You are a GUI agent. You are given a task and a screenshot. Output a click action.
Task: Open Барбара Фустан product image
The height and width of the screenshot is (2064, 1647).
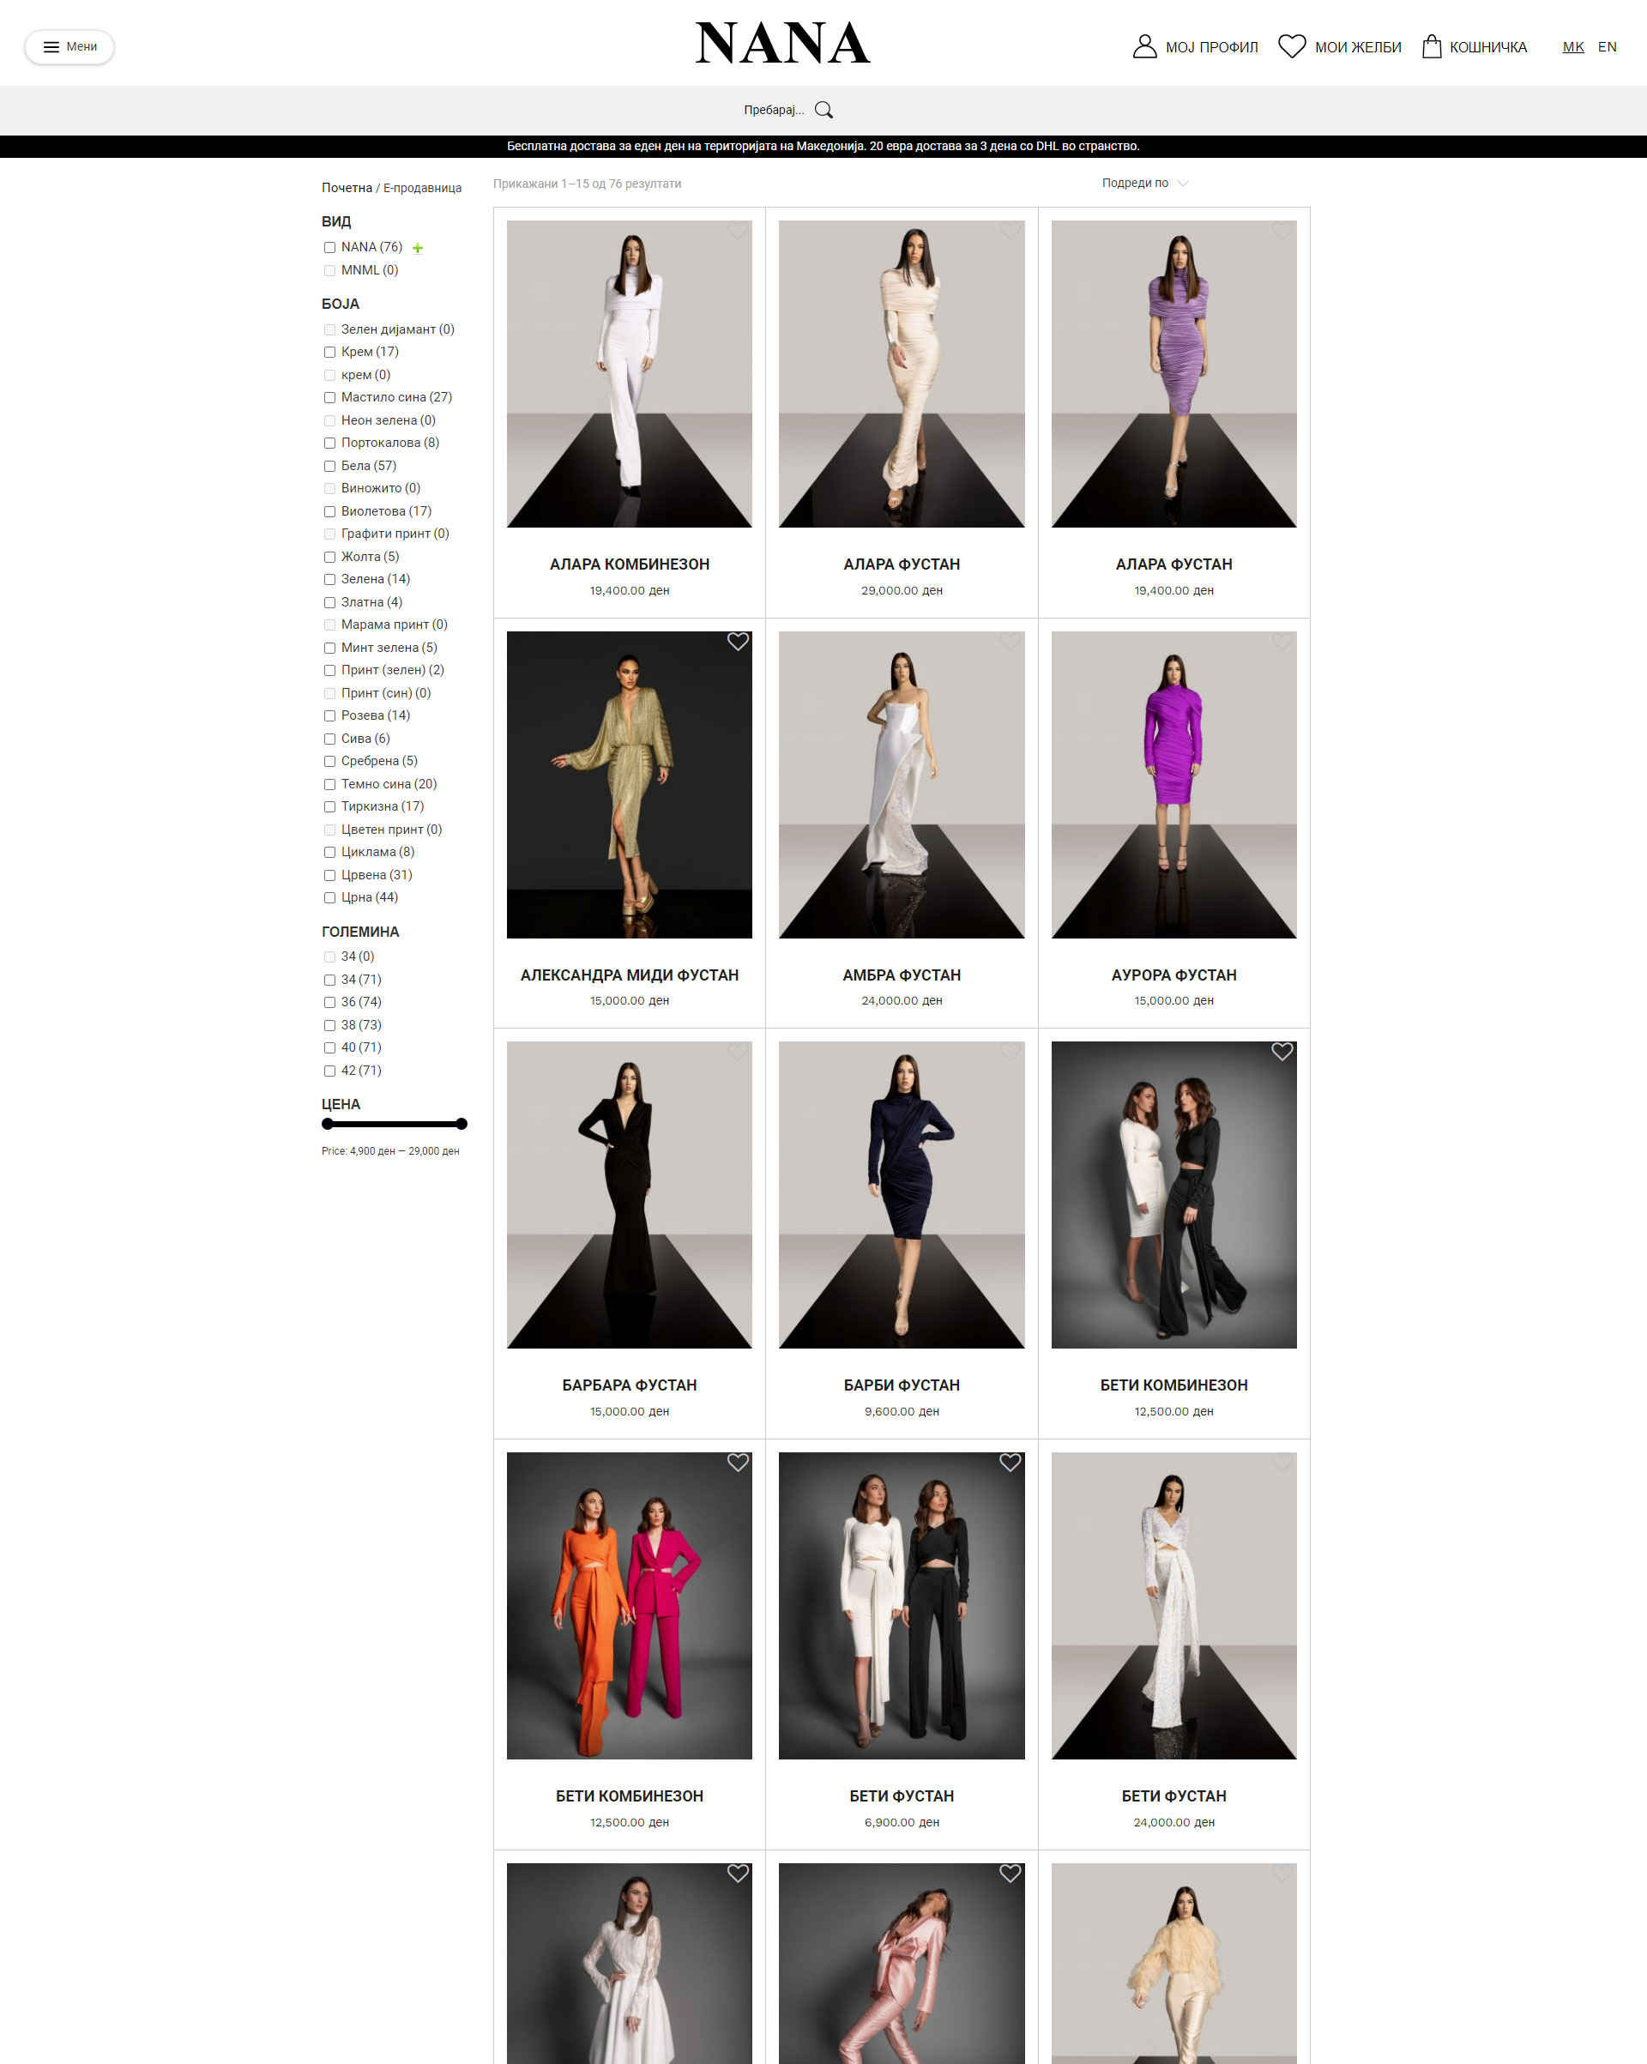pos(629,1195)
